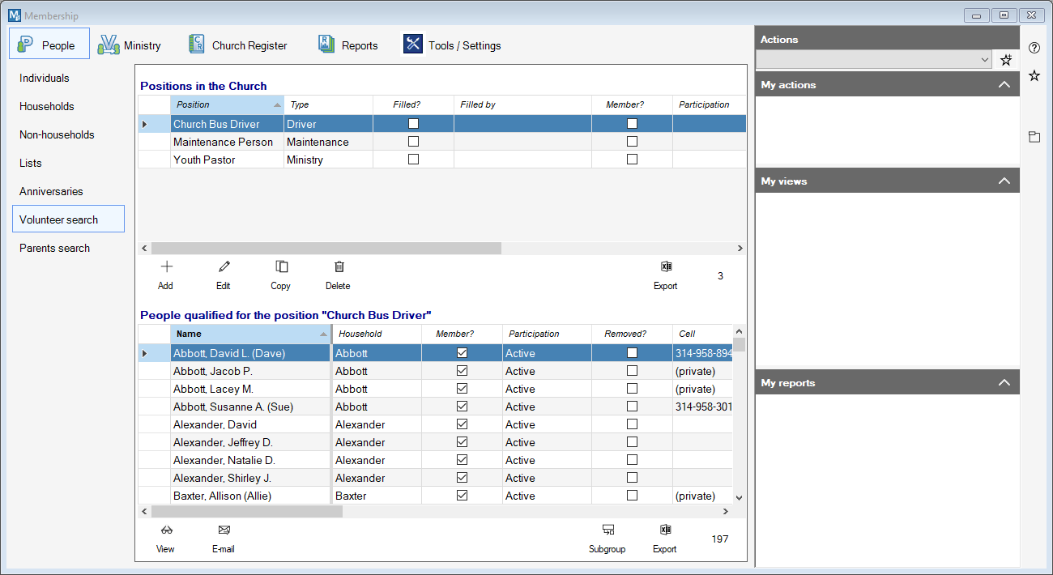Click the Subgroup icon
The image size is (1053, 575).
tap(607, 530)
